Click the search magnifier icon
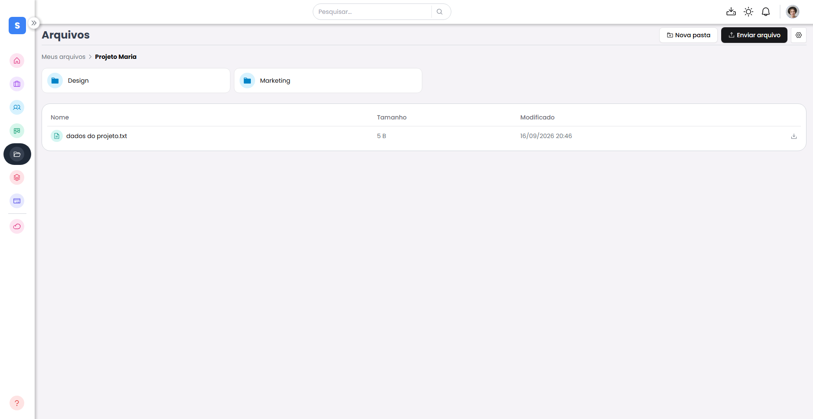This screenshot has height=419, width=813. point(440,12)
